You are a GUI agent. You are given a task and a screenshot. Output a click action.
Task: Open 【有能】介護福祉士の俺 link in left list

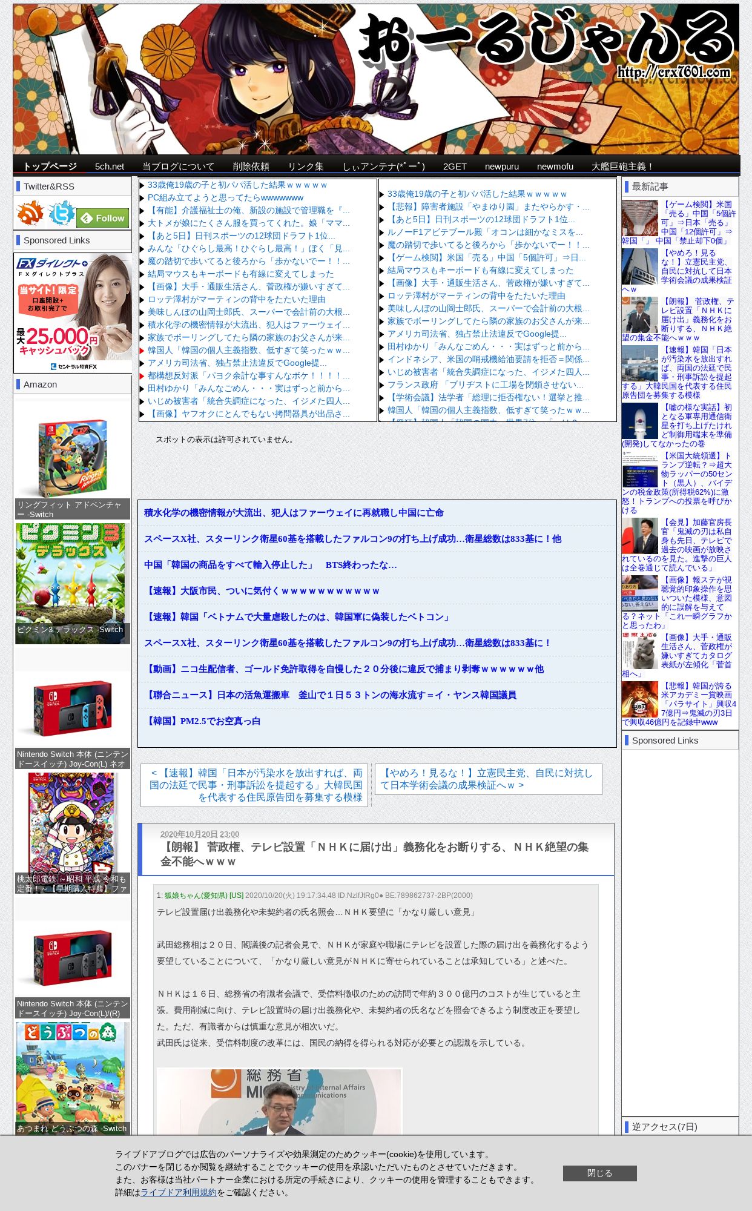248,210
